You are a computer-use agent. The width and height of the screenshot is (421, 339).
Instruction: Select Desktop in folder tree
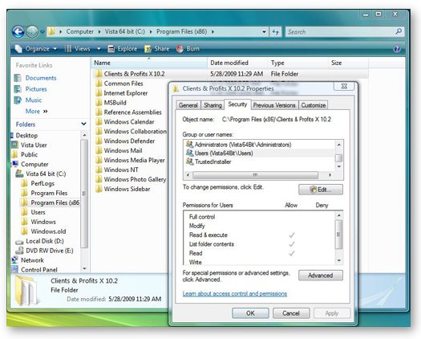click(26, 135)
